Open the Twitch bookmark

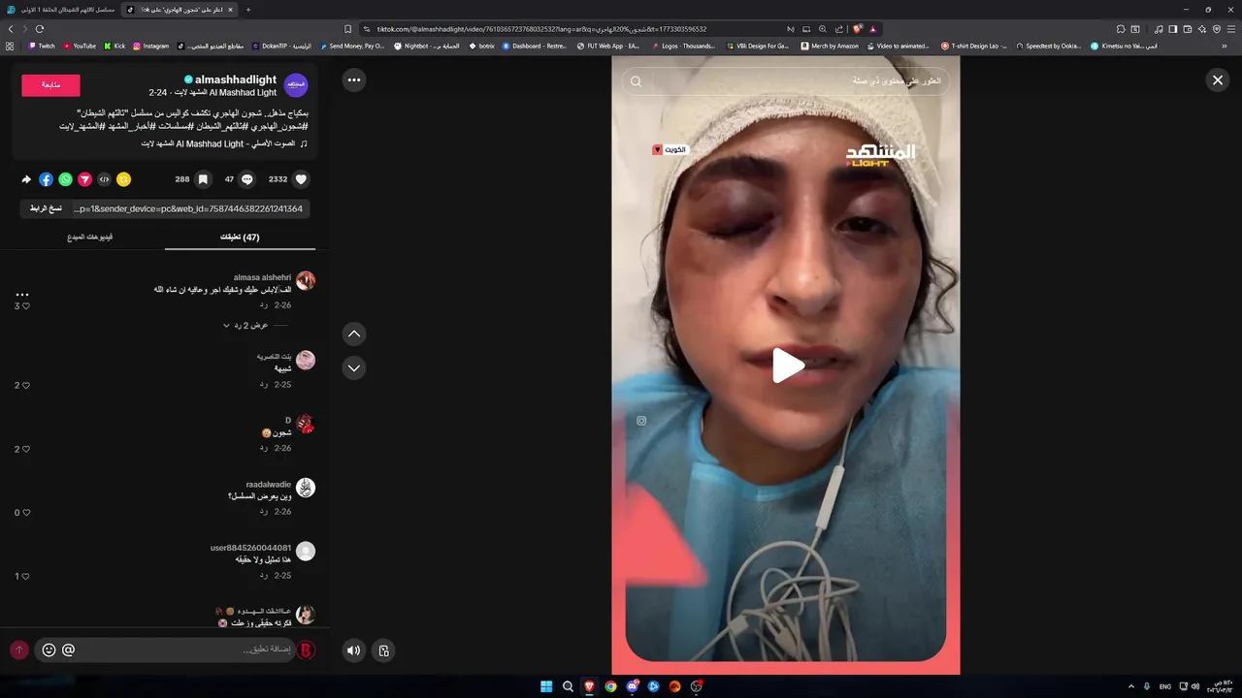tap(42, 46)
